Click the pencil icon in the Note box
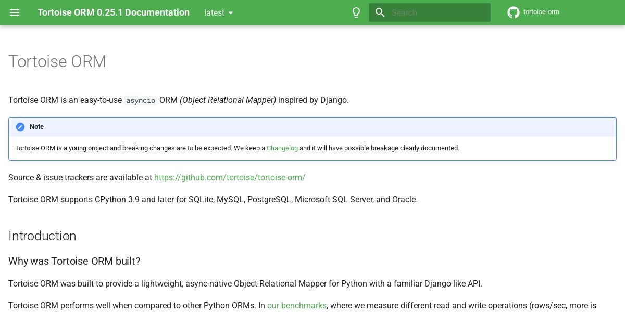This screenshot has width=625, height=312. point(20,127)
